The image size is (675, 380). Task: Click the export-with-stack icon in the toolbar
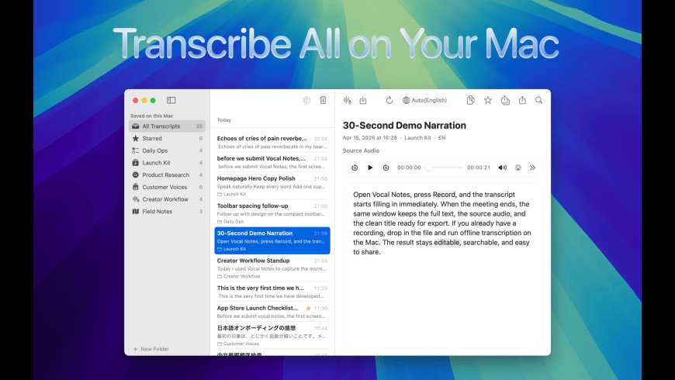tap(505, 100)
